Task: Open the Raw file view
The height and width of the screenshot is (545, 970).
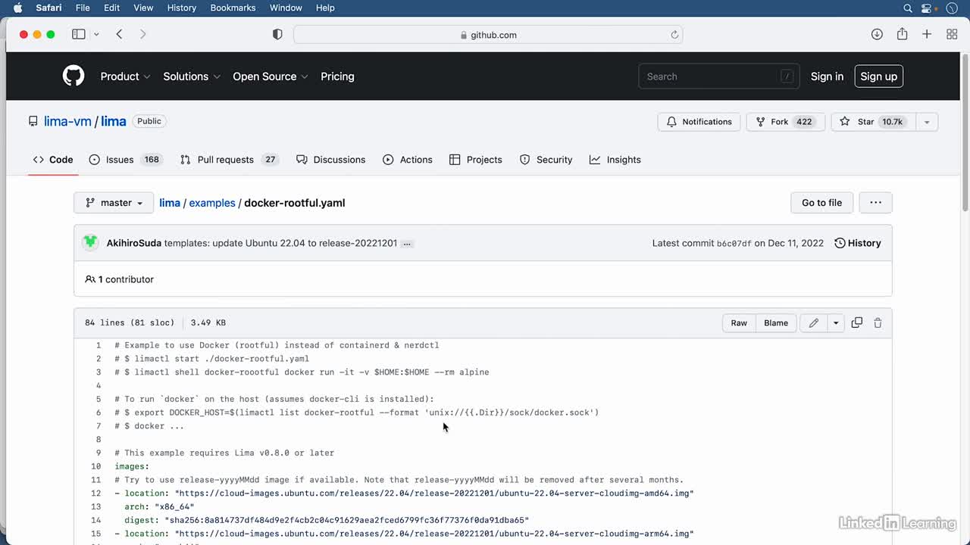Action: [739, 322]
